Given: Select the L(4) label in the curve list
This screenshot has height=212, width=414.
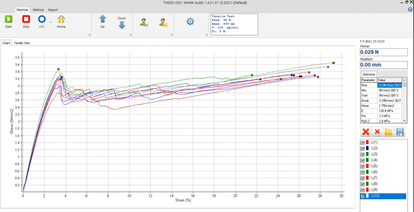Looking at the screenshot, I should click(x=374, y=160).
